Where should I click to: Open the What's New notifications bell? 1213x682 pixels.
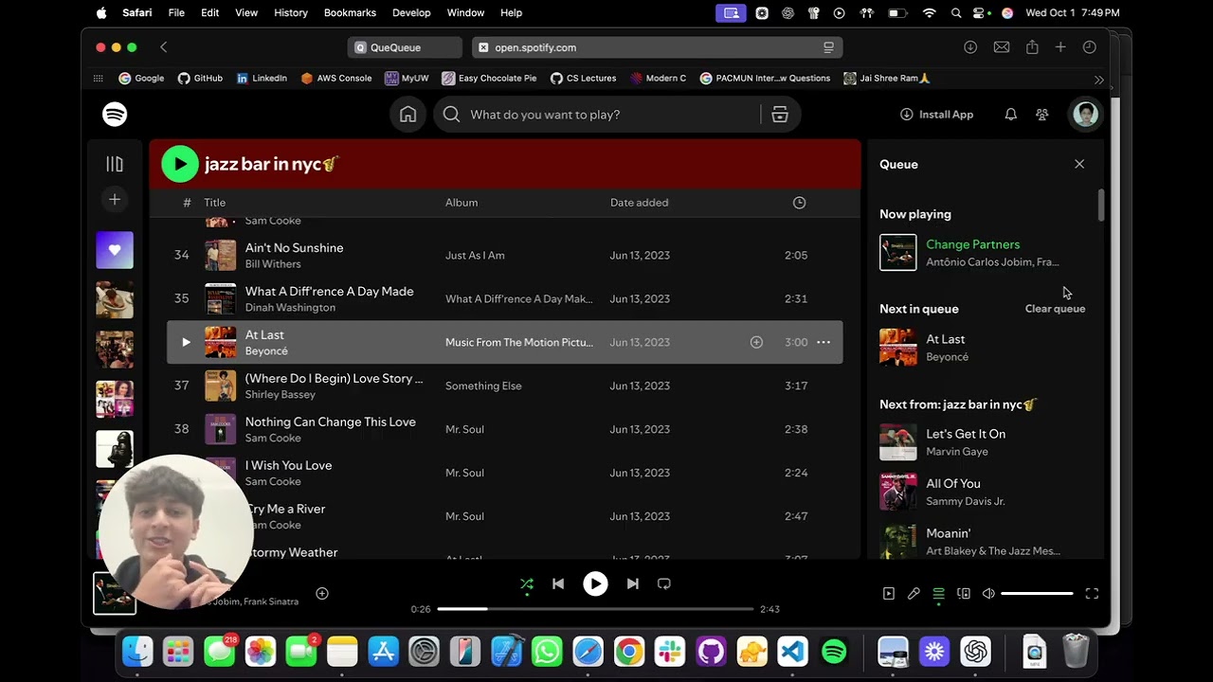1011,115
